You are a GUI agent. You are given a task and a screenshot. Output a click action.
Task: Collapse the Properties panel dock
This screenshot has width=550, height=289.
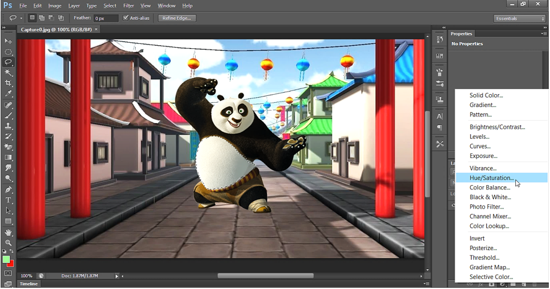545,27
